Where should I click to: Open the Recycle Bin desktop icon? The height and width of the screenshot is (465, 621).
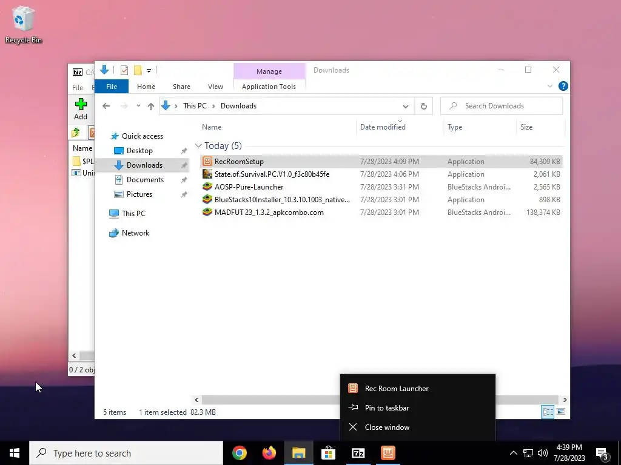point(24,24)
